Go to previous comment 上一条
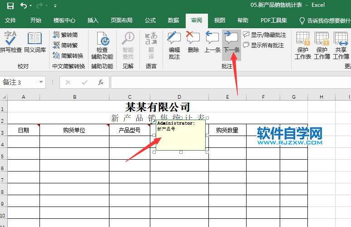This screenshot has height=227, width=351. 212,42
